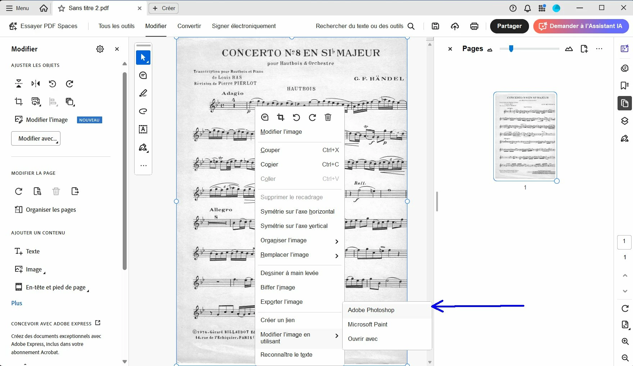Open the arrange objects icon in Modifier panel
The width and height of the screenshot is (633, 366).
click(x=70, y=102)
